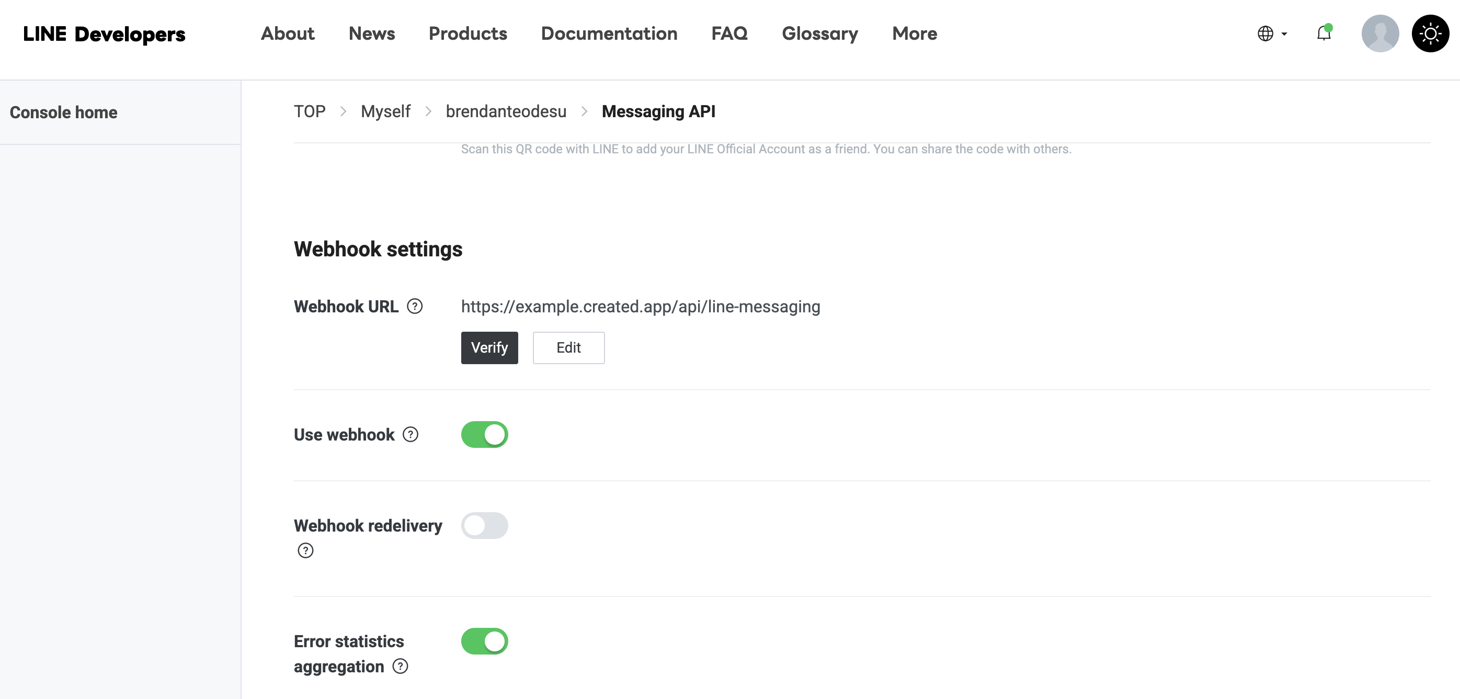The image size is (1460, 699).
Task: Open Console home in sidebar
Action: (63, 112)
